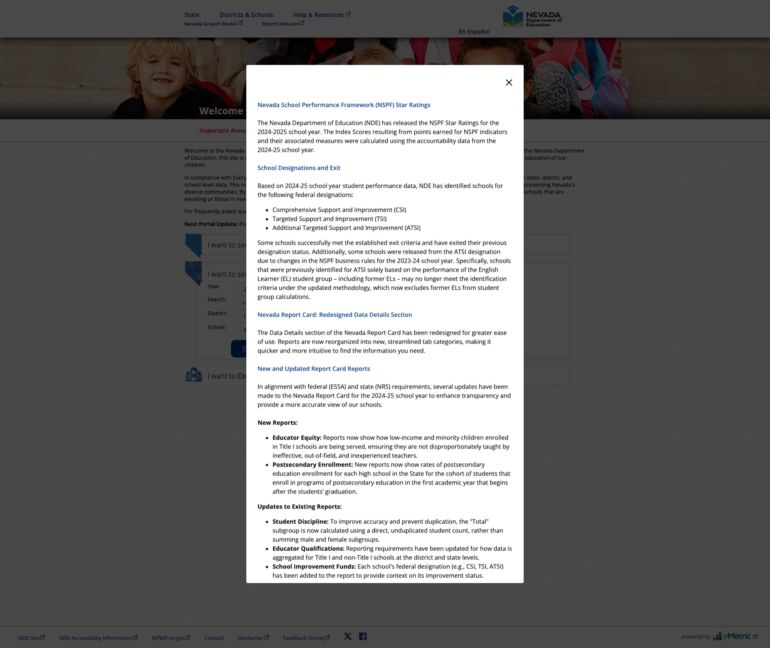Screen dimensions: 770x648
Task: Click the Important Announcements heading
Action: tap(222, 131)
